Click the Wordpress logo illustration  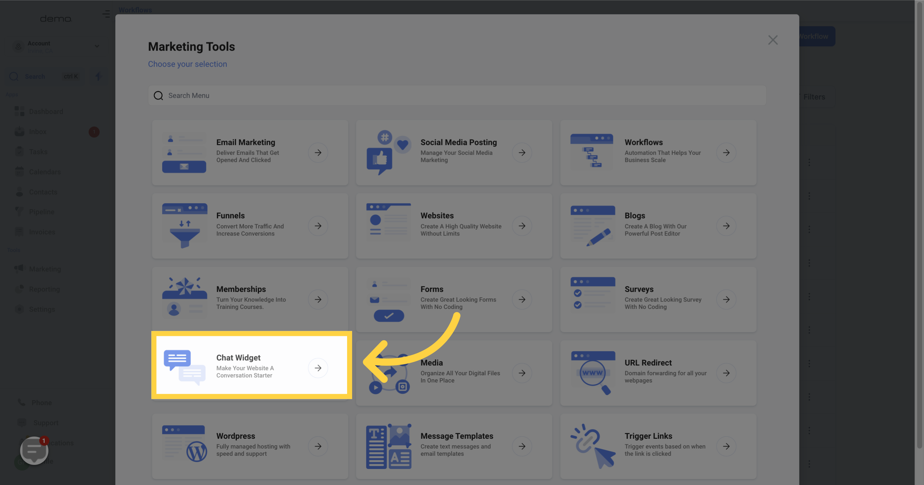tap(184, 444)
